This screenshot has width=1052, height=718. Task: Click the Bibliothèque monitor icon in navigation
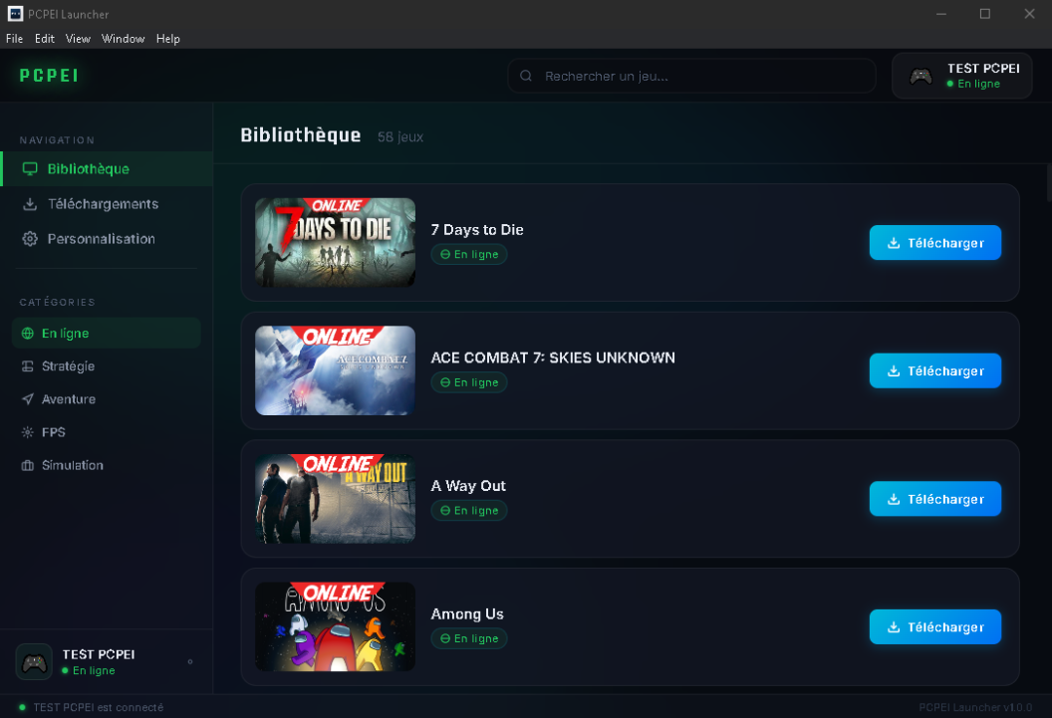[x=30, y=169]
